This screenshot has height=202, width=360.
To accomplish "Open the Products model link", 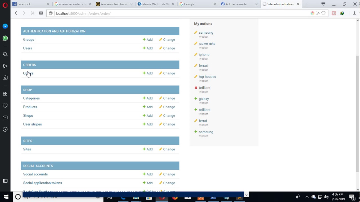I will (x=30, y=107).
